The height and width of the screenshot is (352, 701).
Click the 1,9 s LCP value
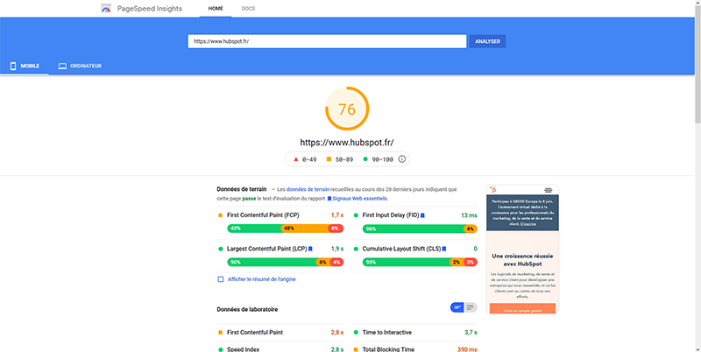(x=337, y=249)
